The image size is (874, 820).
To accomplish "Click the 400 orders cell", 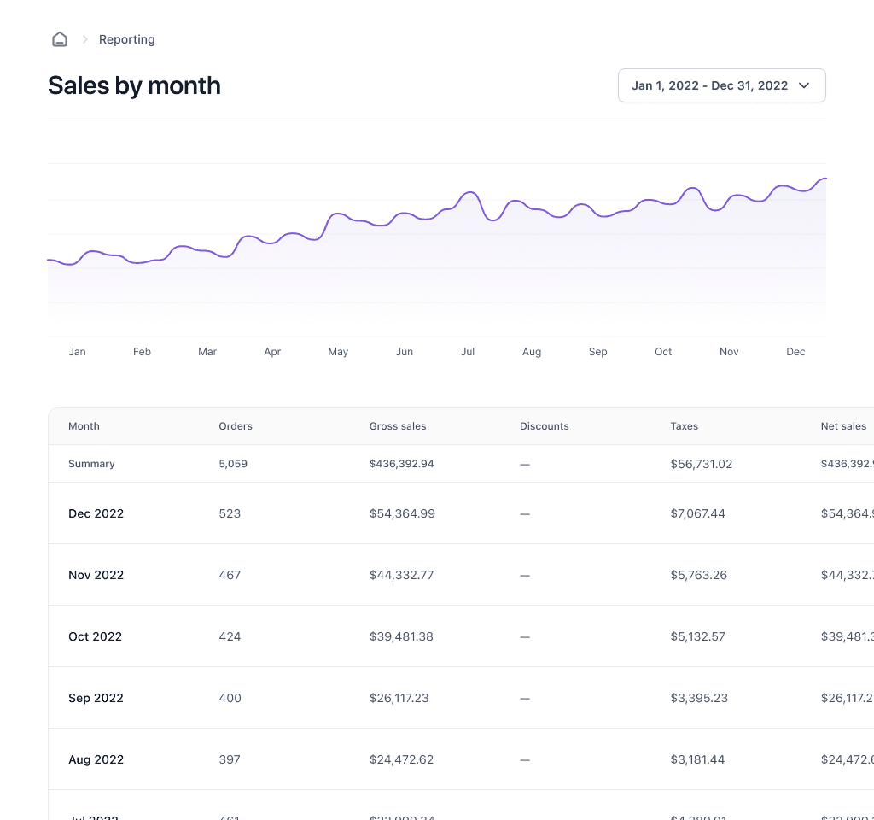I will (x=230, y=697).
